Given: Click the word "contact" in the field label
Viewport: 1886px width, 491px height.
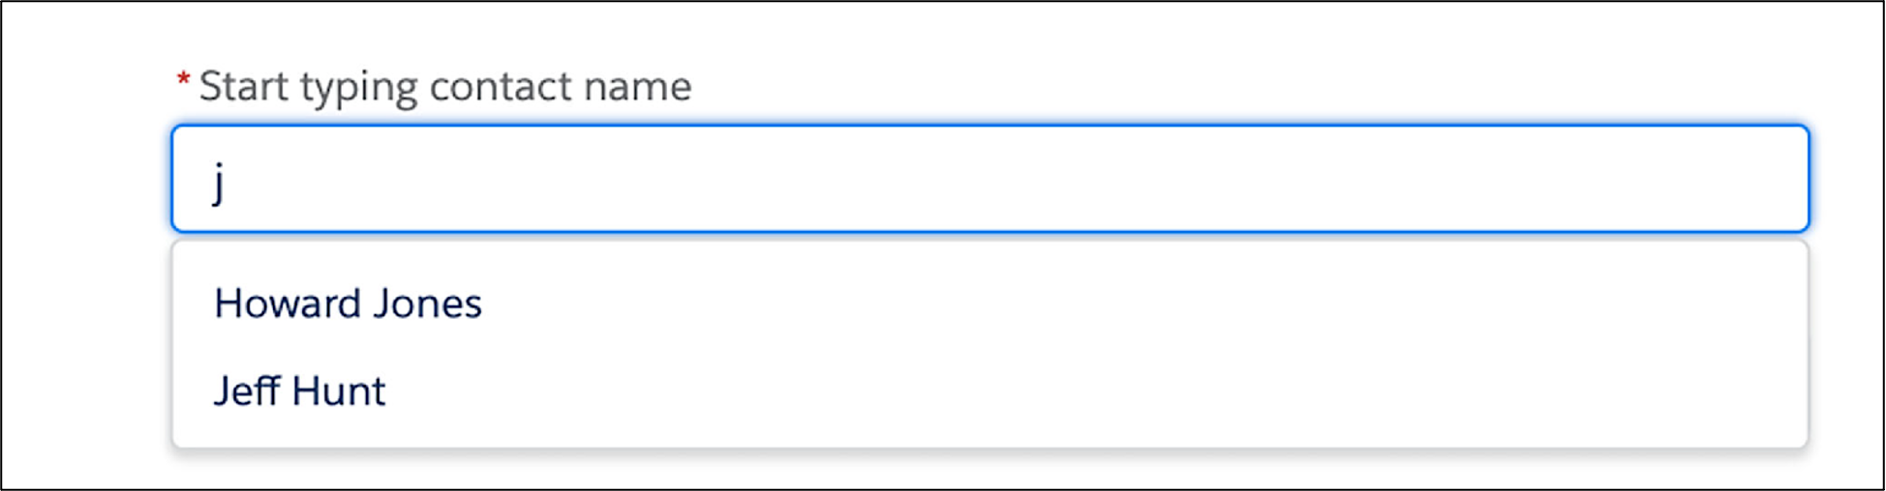Looking at the screenshot, I should 501,87.
